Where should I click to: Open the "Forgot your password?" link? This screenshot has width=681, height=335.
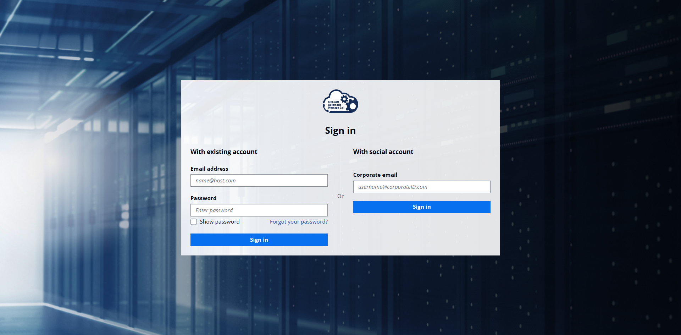click(x=299, y=222)
